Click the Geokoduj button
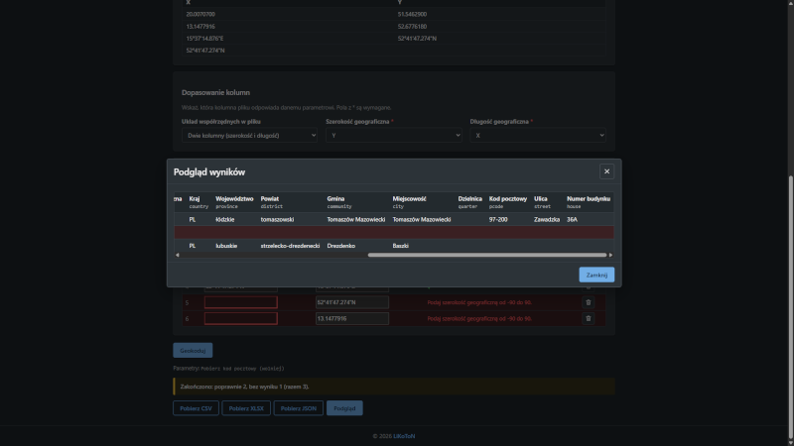The height and width of the screenshot is (446, 794). [193, 351]
